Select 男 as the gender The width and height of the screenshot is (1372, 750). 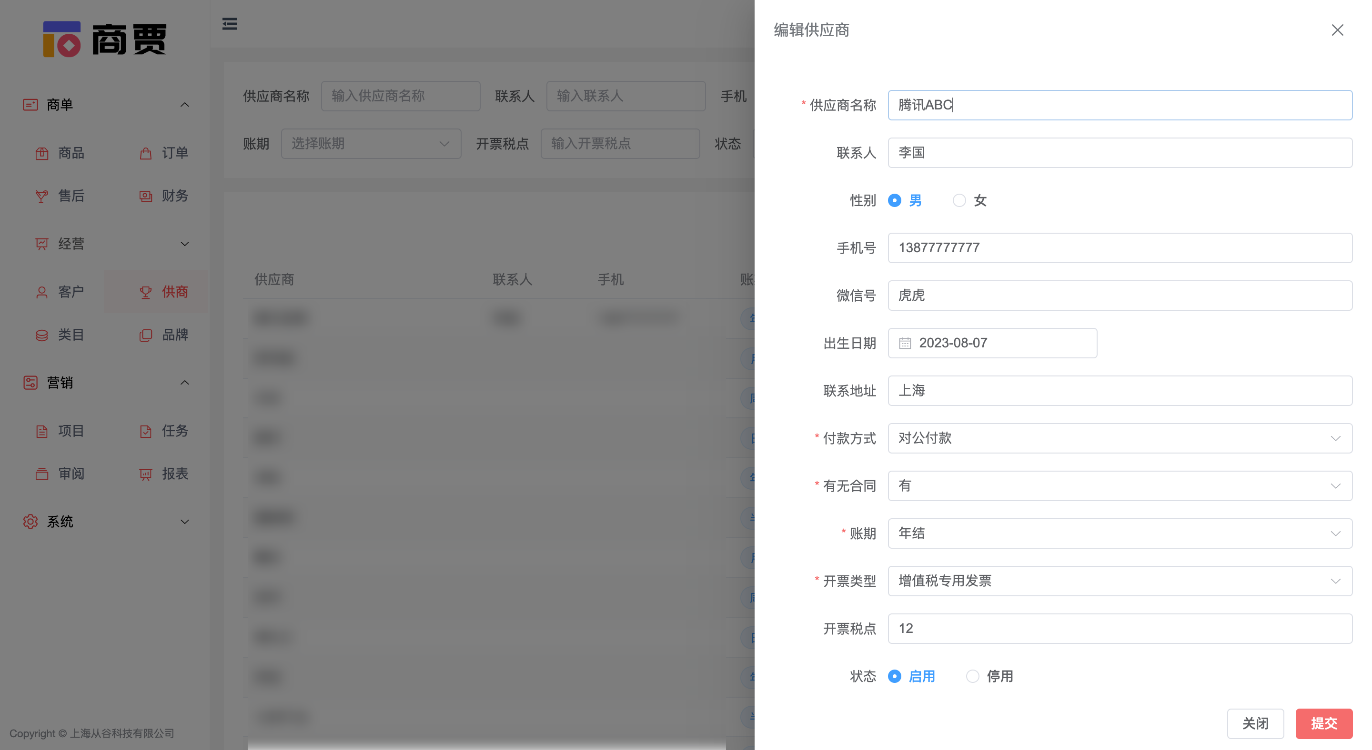coord(894,200)
